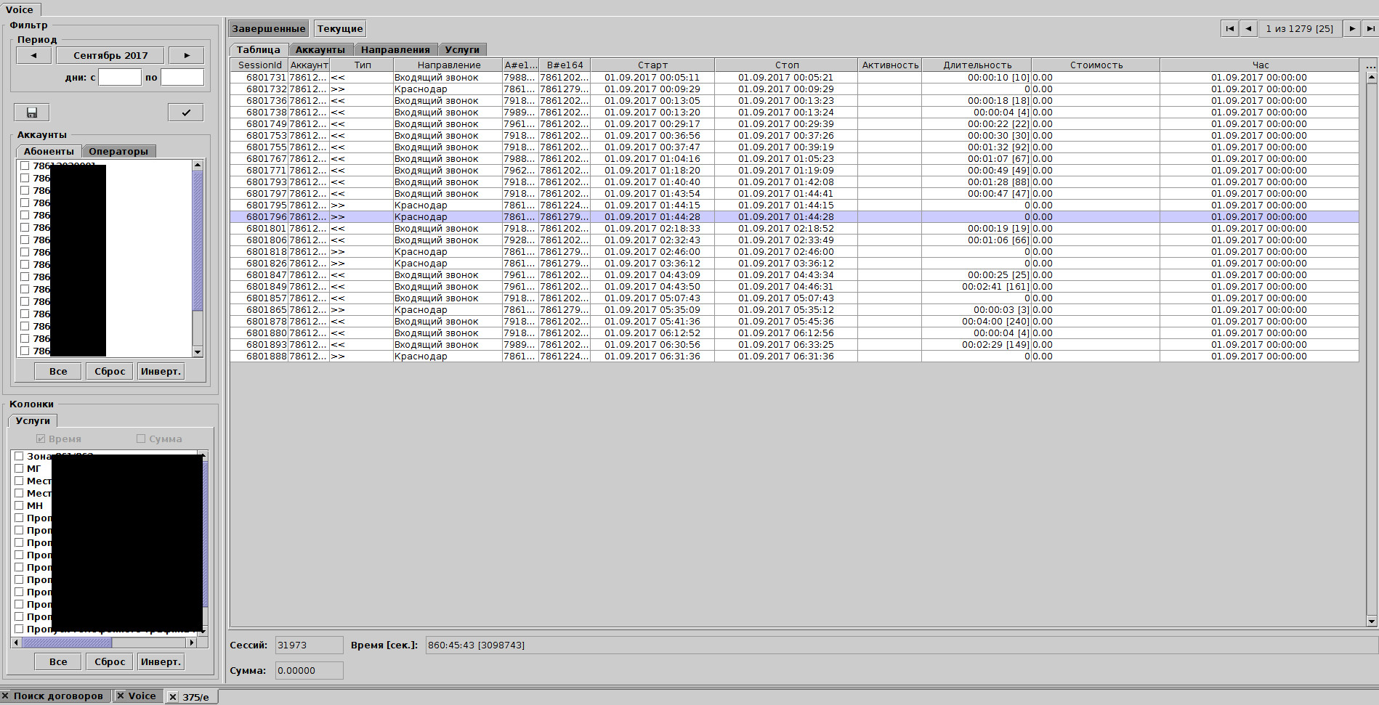Open the Направления tab

coord(395,49)
